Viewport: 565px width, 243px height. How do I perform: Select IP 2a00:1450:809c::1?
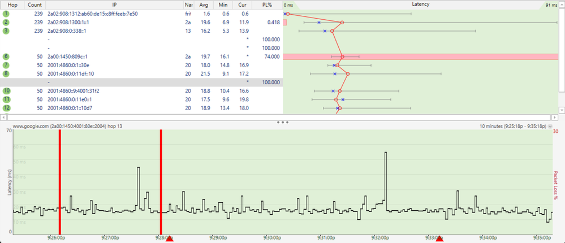tap(67, 57)
